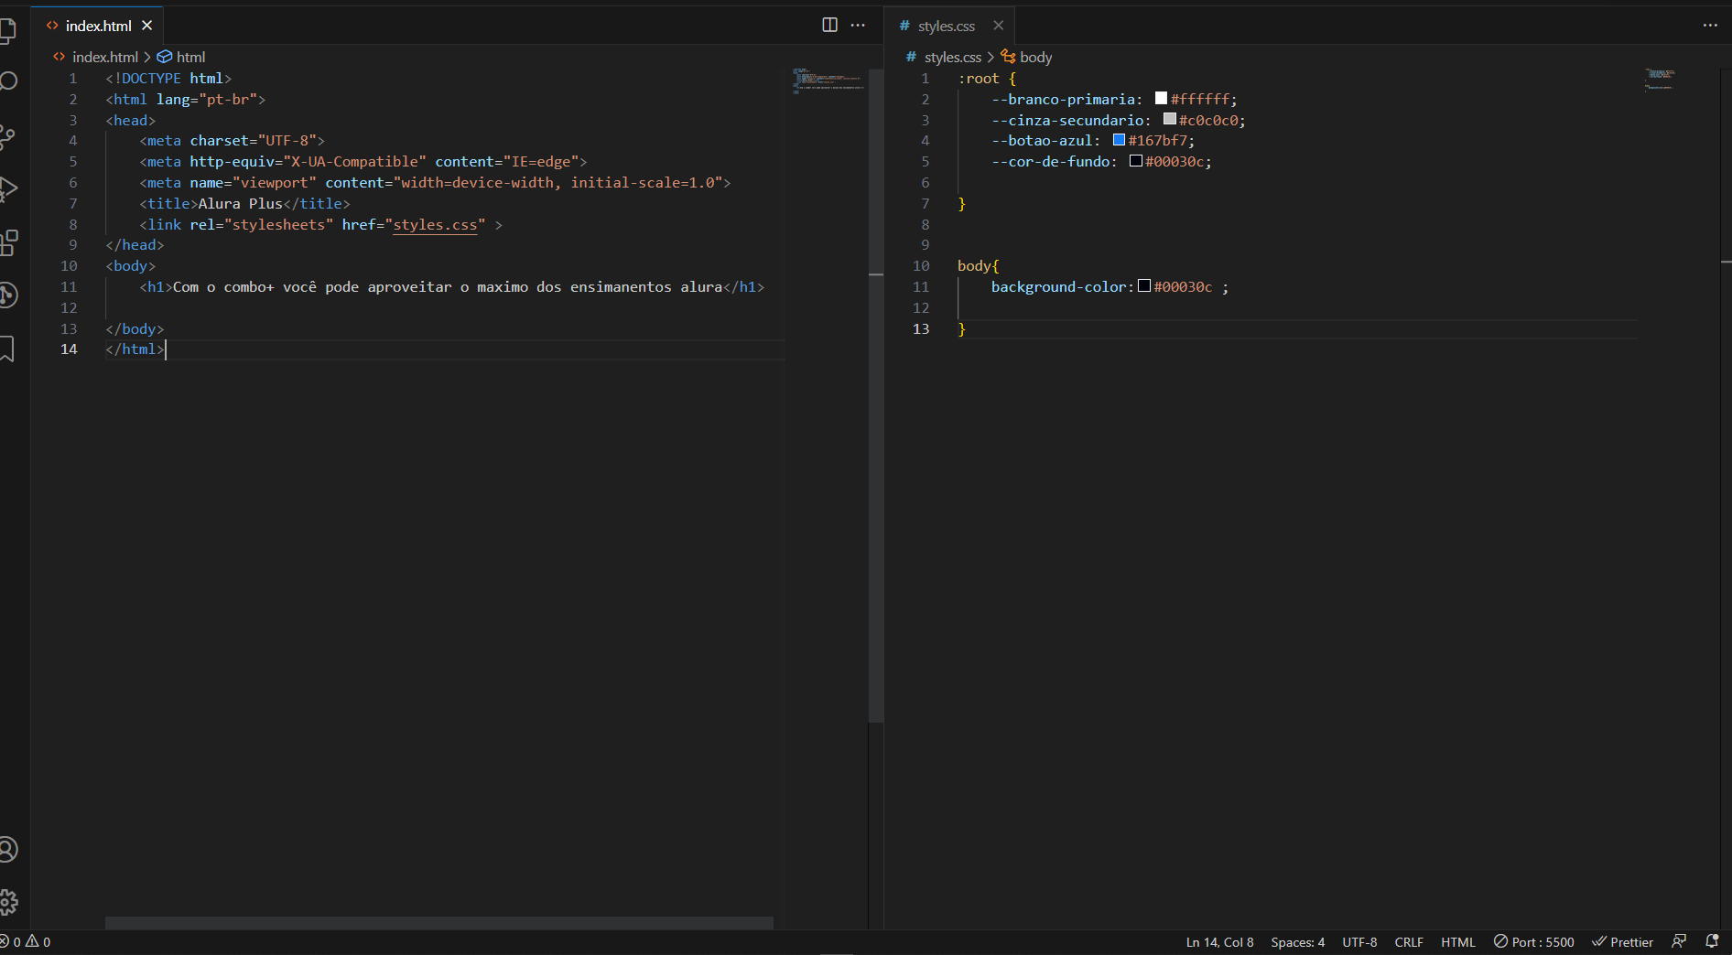The image size is (1732, 955).
Task: Click the errors count icon in status bar
Action: [10, 942]
